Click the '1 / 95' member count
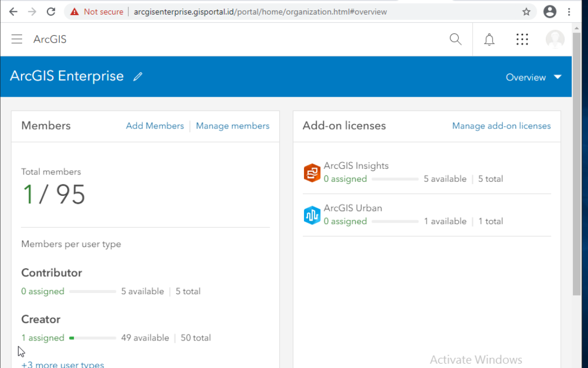This screenshot has width=588, height=368. (53, 194)
